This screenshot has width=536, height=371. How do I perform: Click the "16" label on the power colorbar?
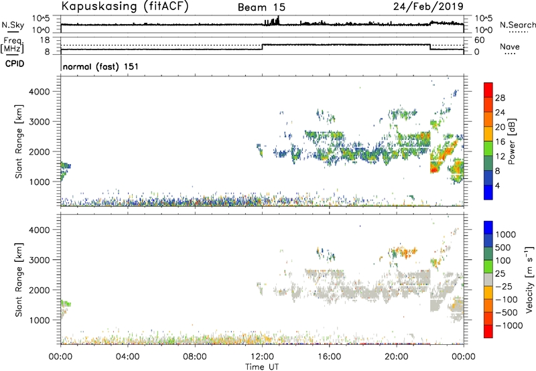(x=500, y=142)
